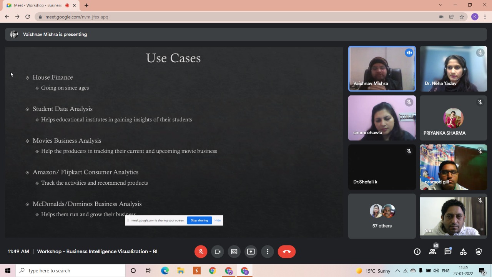Click the Stop sharing button
Image resolution: width=492 pixels, height=277 pixels.
click(x=199, y=220)
